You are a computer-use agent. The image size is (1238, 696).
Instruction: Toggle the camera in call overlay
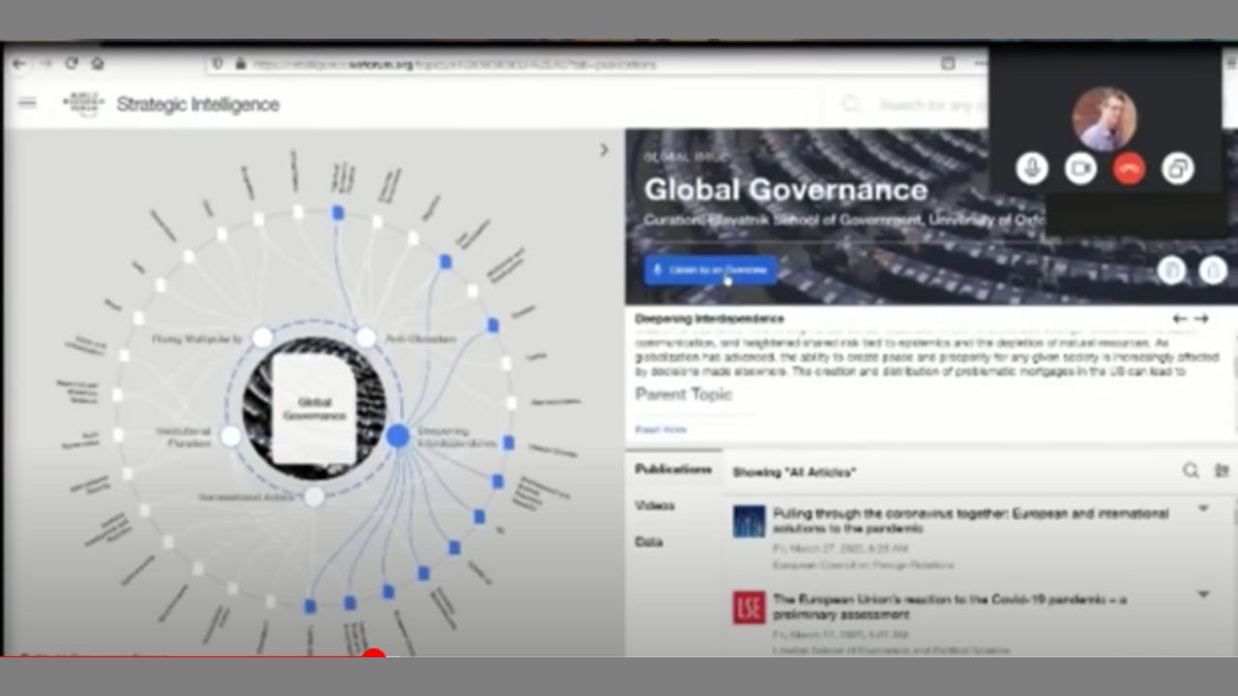coord(1079,168)
